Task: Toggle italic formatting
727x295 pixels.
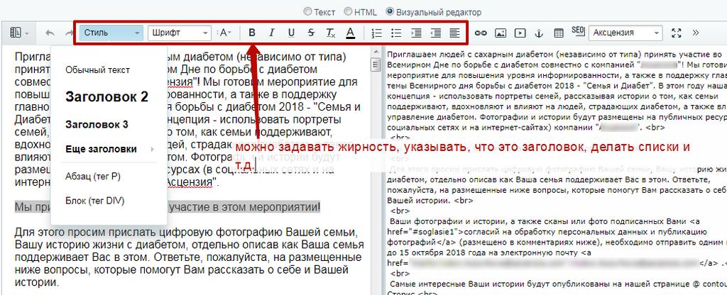Action: (272, 33)
